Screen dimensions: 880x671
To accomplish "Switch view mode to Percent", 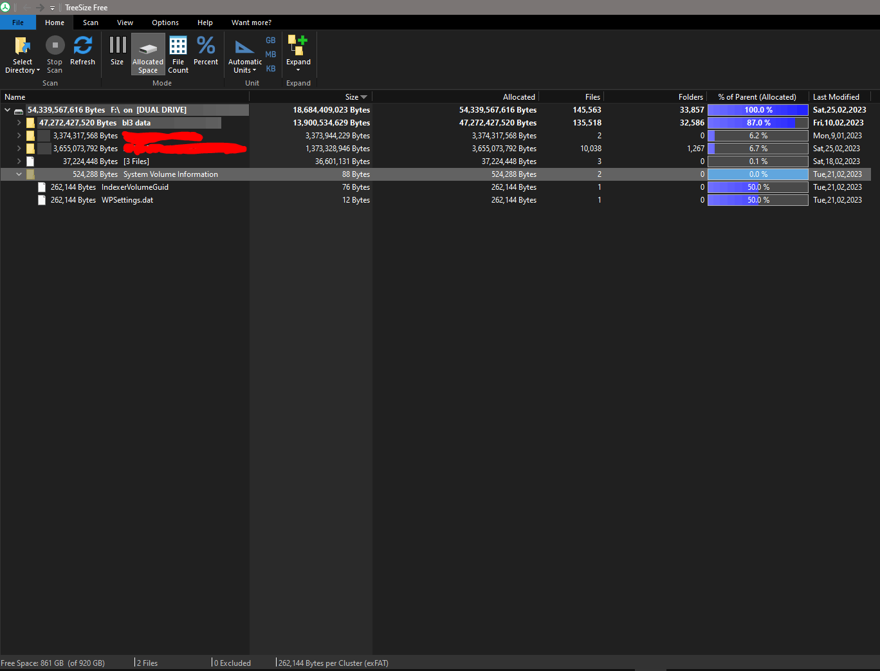I will (206, 51).
